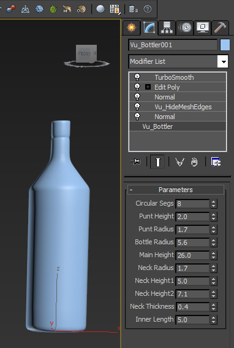Expand the Edit Poly sub-object levels
The height and width of the screenshot is (348, 234).
click(x=148, y=87)
